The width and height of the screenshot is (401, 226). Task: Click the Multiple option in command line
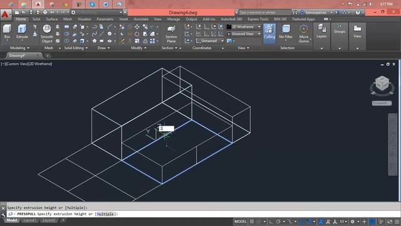pos(105,214)
